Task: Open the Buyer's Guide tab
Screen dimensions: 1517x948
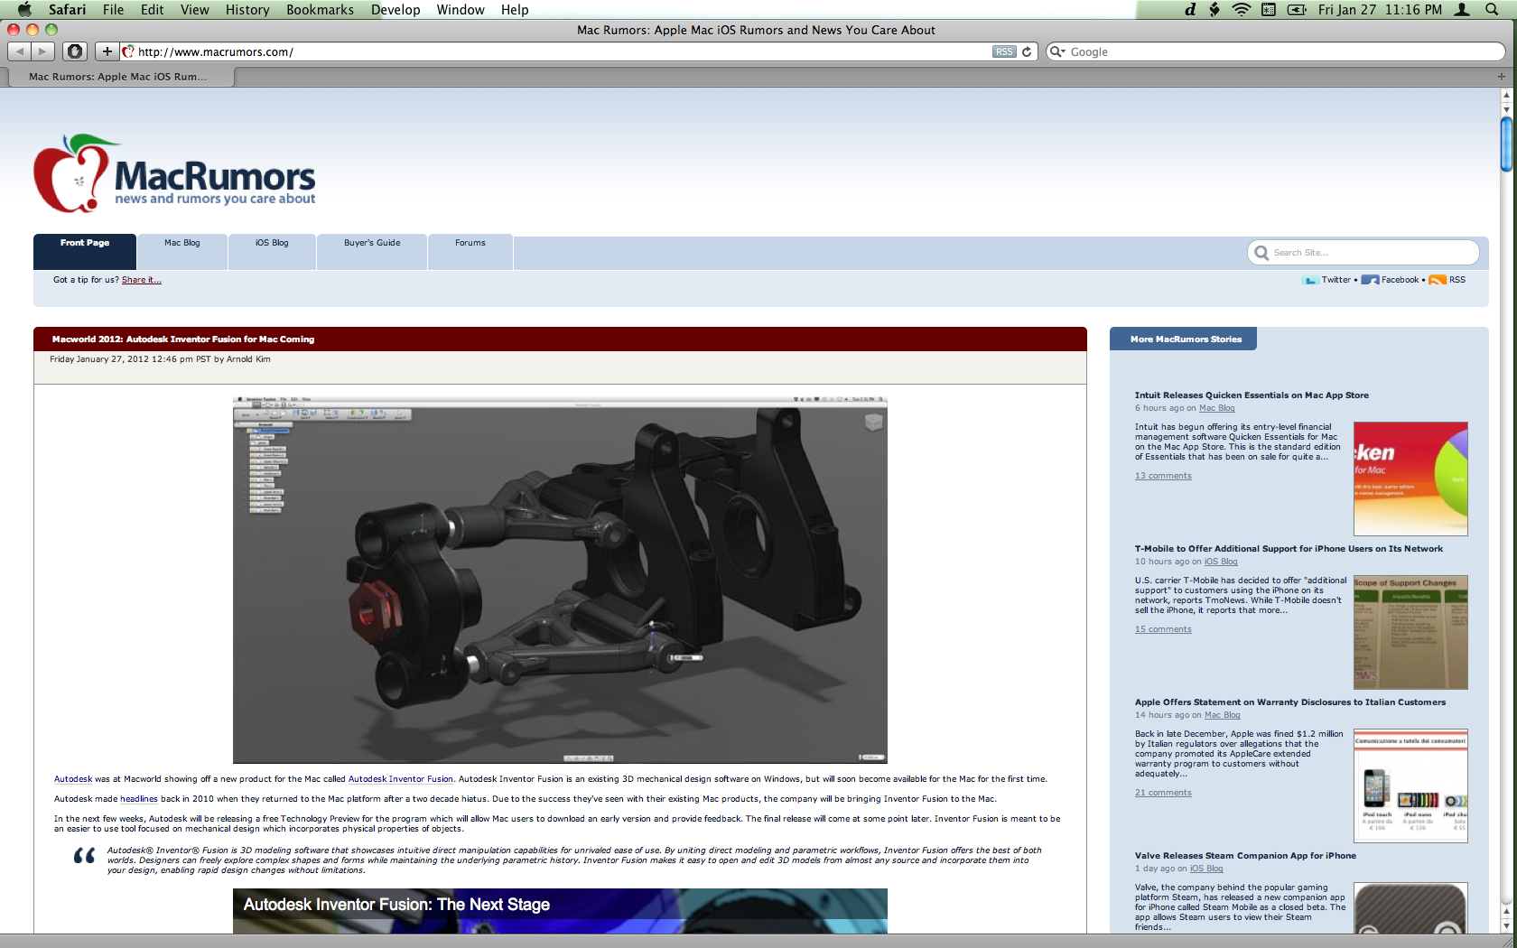Action: click(372, 251)
